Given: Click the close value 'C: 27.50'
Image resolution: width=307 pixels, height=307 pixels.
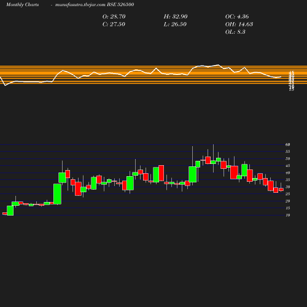Looking at the screenshot, I should tap(114, 25).
